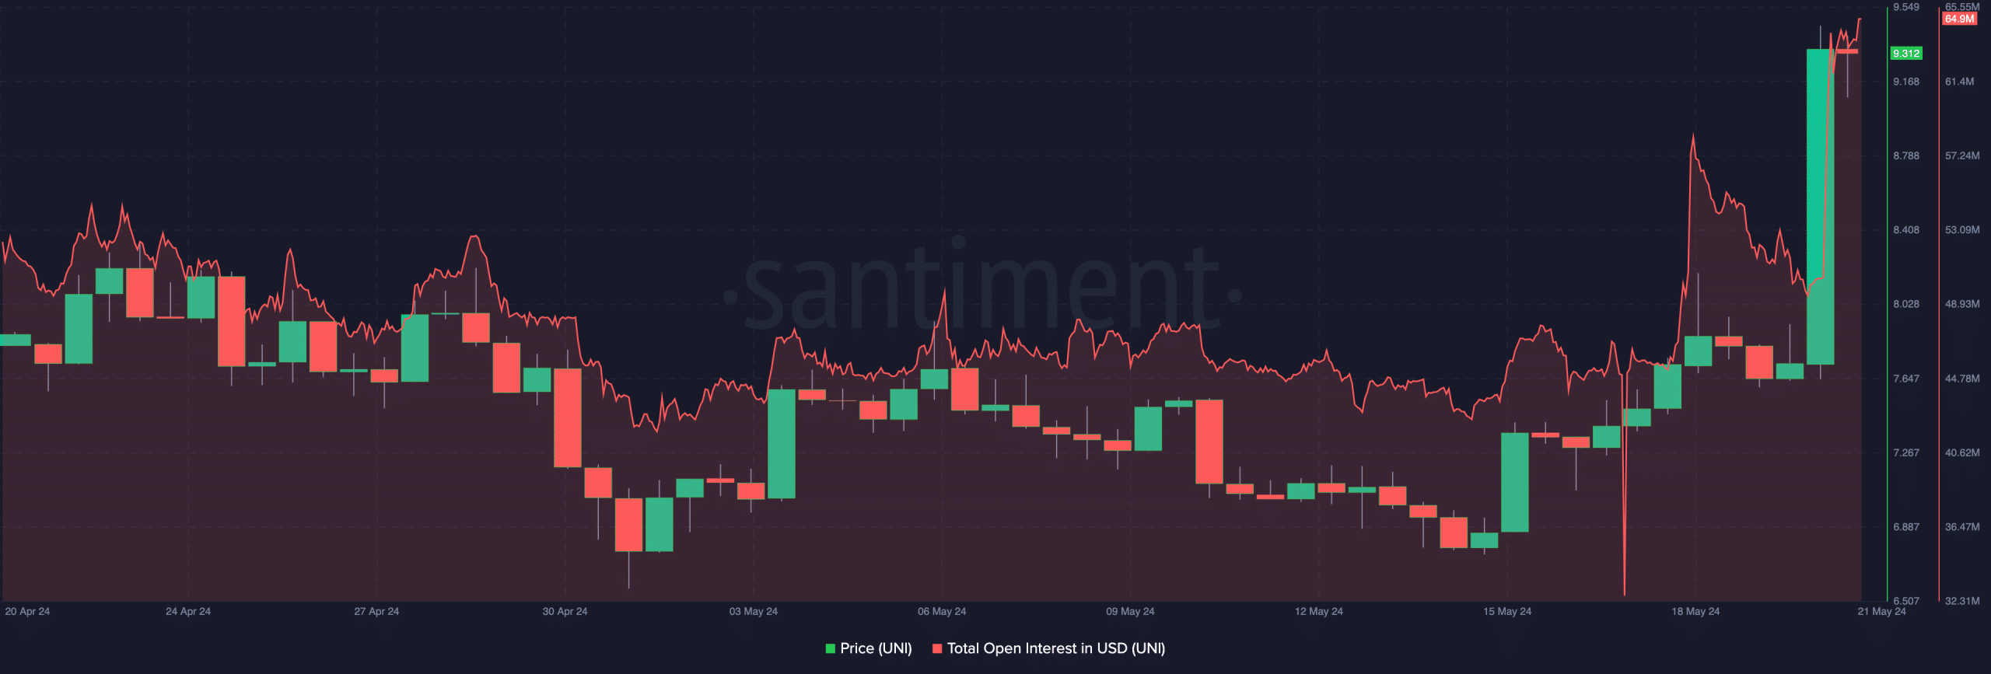Click the red Open Interest legend swatch
The image size is (1991, 674).
point(937,648)
